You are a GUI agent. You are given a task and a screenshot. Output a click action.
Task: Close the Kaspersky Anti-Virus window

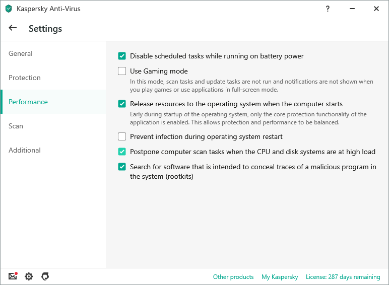376,9
